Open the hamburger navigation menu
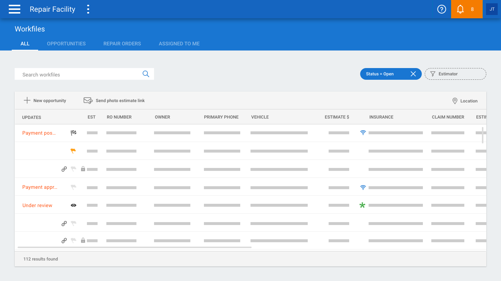The width and height of the screenshot is (501, 281). point(15,9)
